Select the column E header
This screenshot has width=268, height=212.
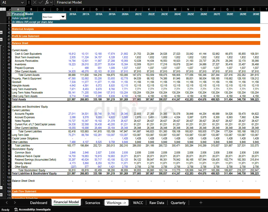[x=70, y=9]
